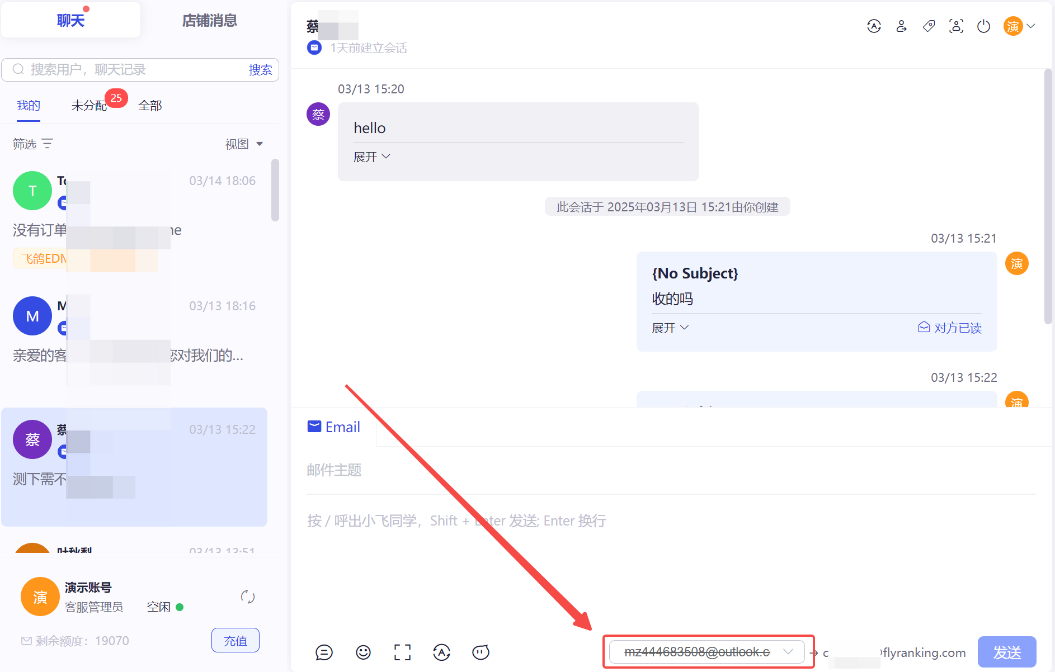Viewport: 1055px width, 672px height.
Task: Click the AI assistant icon in composer toolbar
Action: (x=441, y=652)
